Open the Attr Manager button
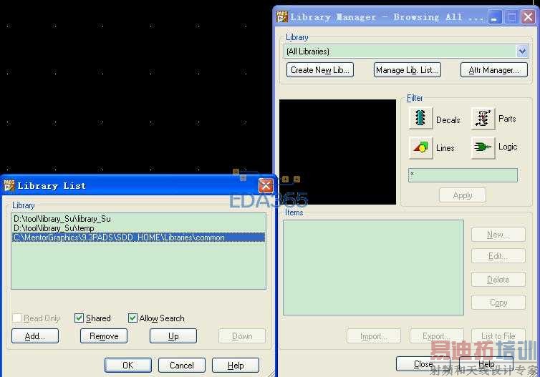Screen dimensions: 540x377 (x=494, y=70)
